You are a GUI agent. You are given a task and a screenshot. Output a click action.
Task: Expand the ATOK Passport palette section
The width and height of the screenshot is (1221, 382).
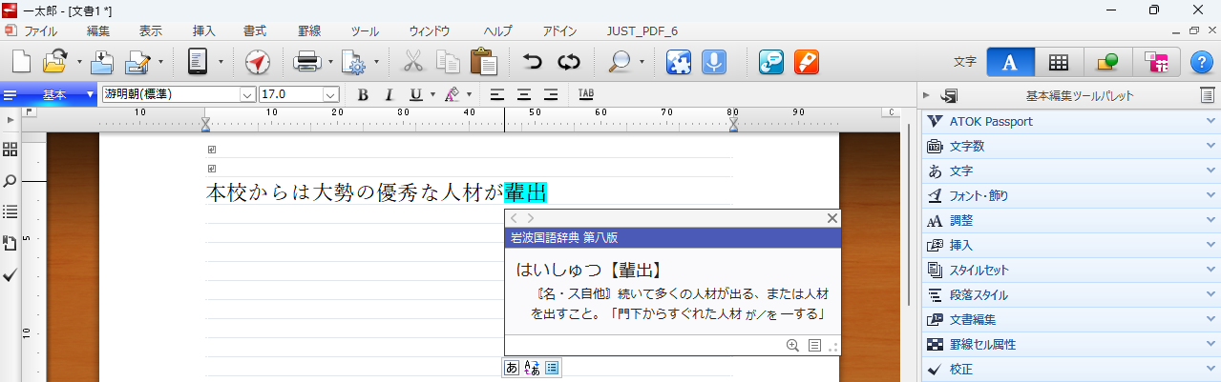pyautogui.click(x=1069, y=122)
